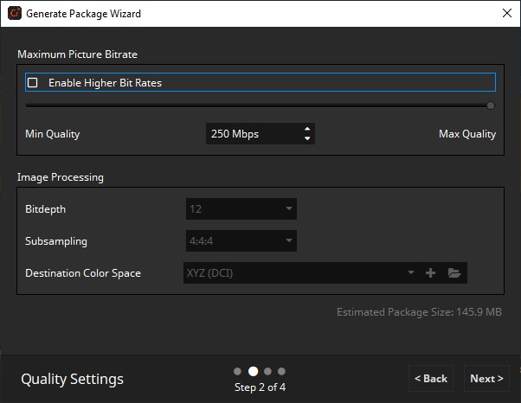Click the 250 Mbps bitrate field
Image resolution: width=521 pixels, height=403 pixels.
(251, 134)
